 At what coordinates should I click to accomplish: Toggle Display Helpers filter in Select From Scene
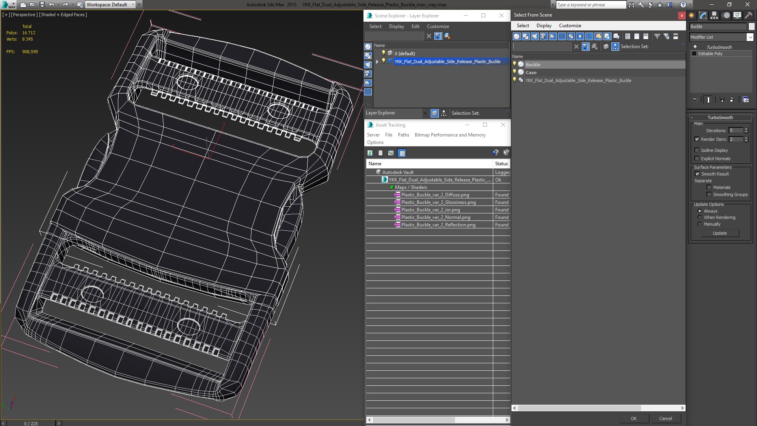coord(553,36)
